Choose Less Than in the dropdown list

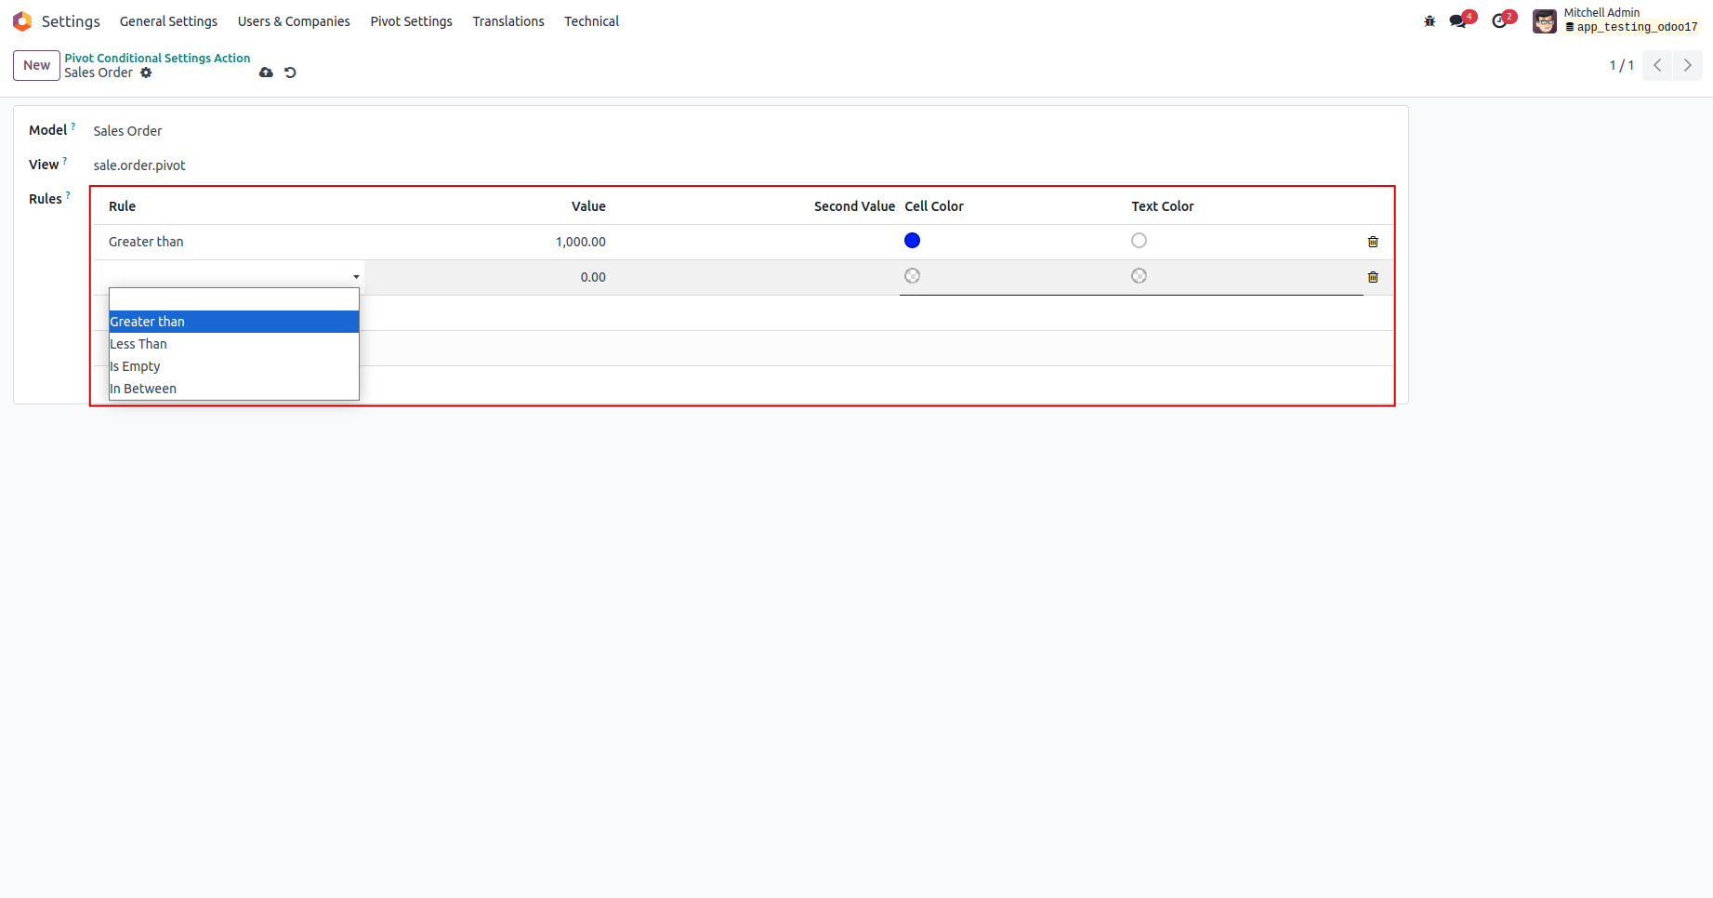click(233, 344)
